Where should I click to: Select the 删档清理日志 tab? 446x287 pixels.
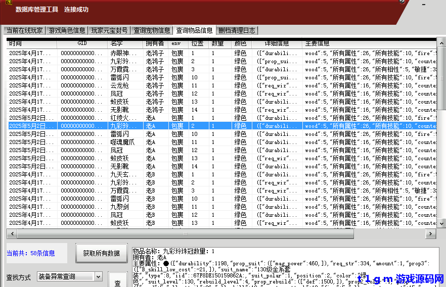(237, 30)
